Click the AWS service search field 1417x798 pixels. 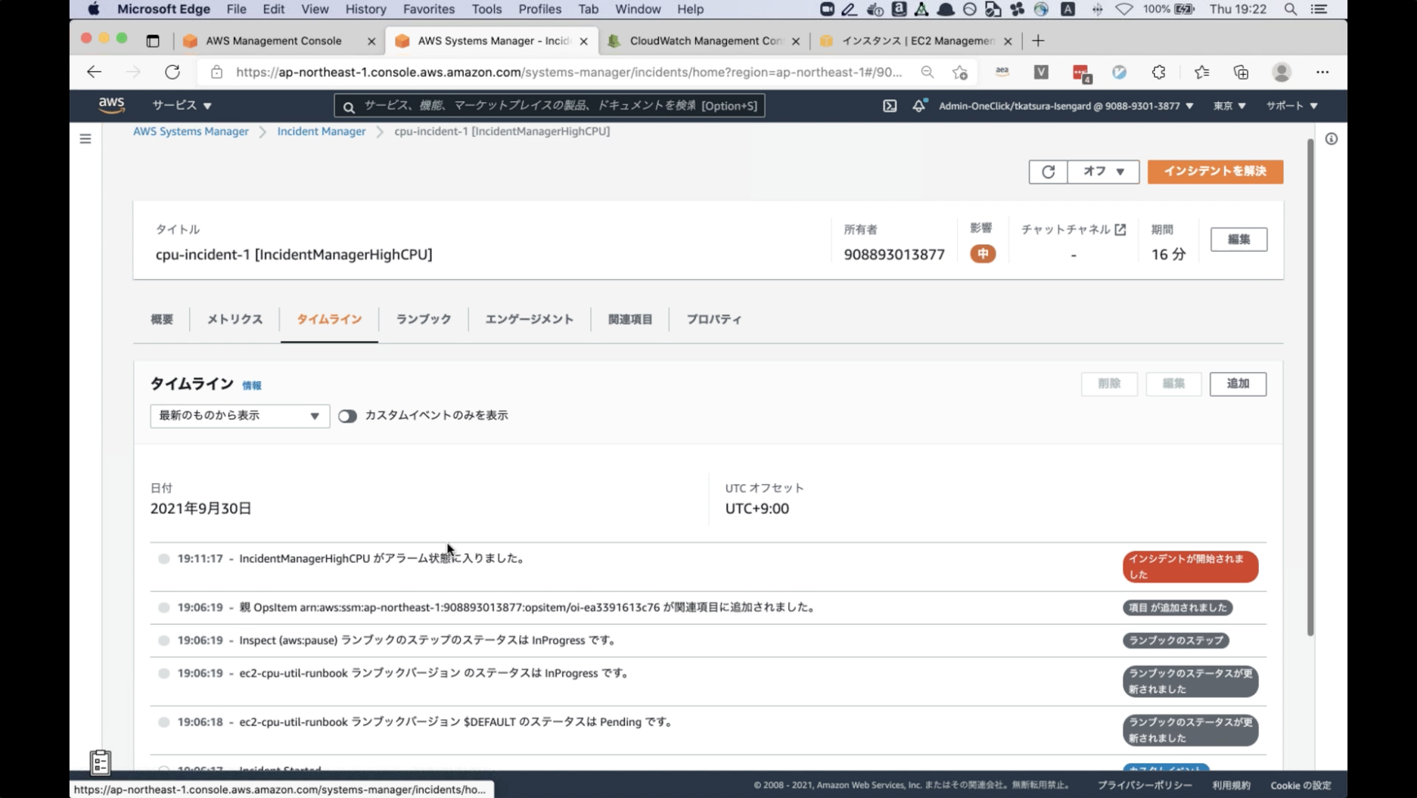coord(549,106)
